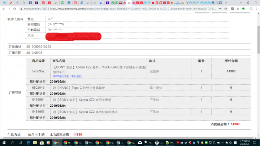Screen dimensions: 260x146
Task: Close the active momo order tab
Action: [x=129, y=3]
